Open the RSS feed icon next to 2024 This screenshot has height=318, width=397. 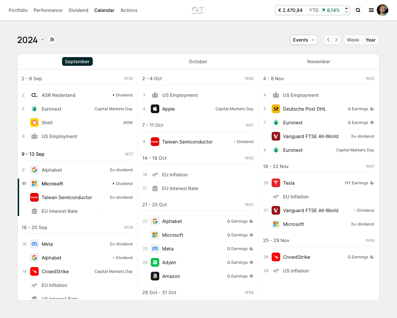click(52, 40)
